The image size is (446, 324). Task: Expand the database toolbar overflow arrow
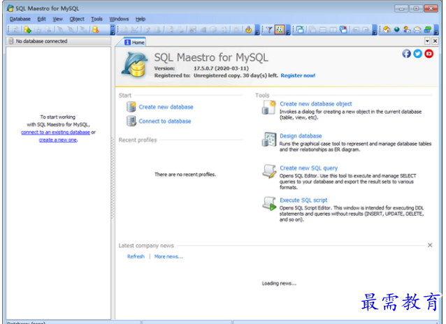click(113, 30)
